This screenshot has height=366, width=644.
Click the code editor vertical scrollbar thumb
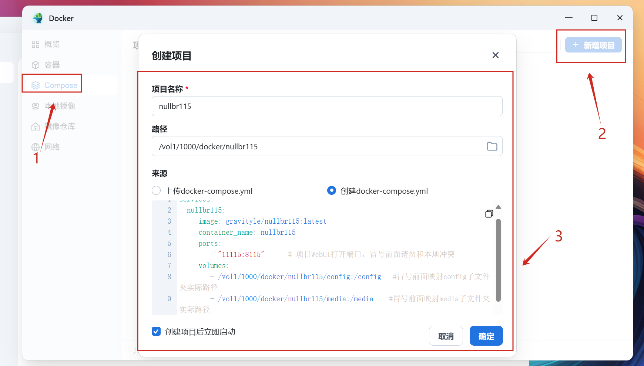(x=498, y=259)
